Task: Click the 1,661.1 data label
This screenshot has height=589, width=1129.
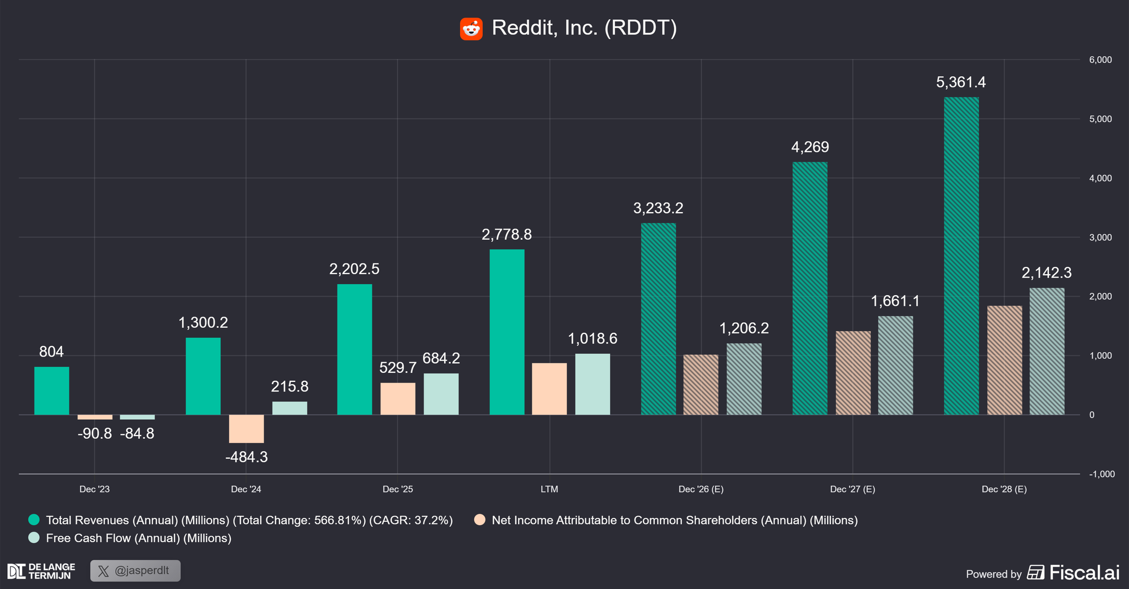Action: (x=895, y=301)
